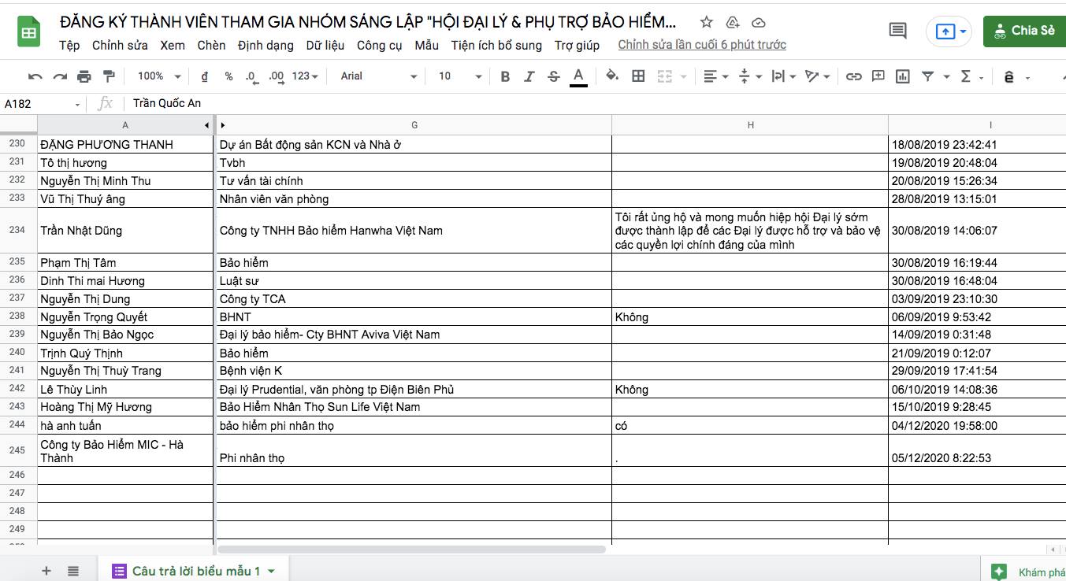Create a filter
This screenshot has width=1066, height=581.
(927, 76)
